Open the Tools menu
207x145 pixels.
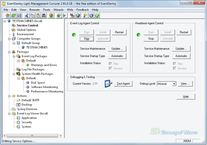click(x=46, y=10)
